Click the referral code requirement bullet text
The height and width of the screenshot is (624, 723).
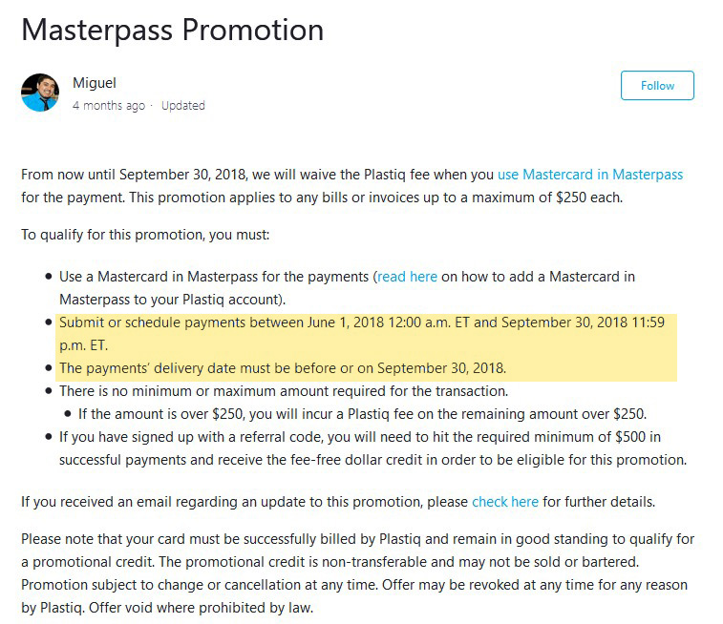(x=372, y=448)
